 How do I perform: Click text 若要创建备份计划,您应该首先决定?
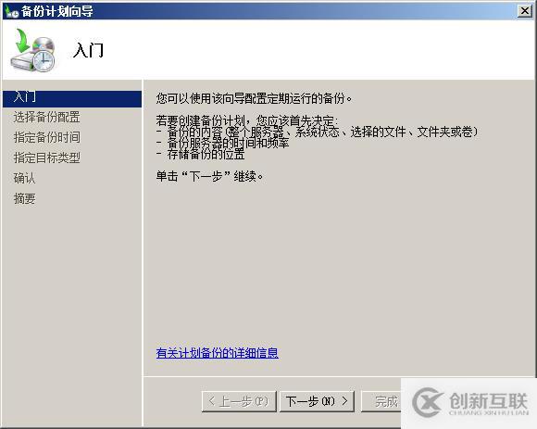(247, 120)
